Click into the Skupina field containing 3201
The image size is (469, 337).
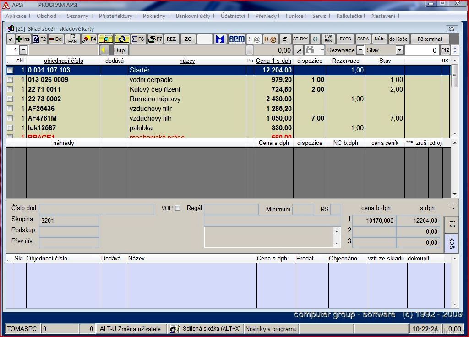pos(69,221)
